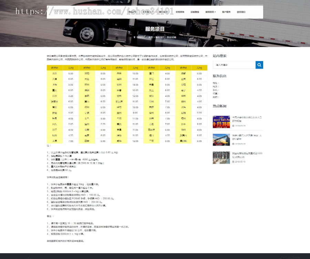310x259 pixels.
Task: Click the search magnifier icon in 站内搜索
Action: [259, 65]
